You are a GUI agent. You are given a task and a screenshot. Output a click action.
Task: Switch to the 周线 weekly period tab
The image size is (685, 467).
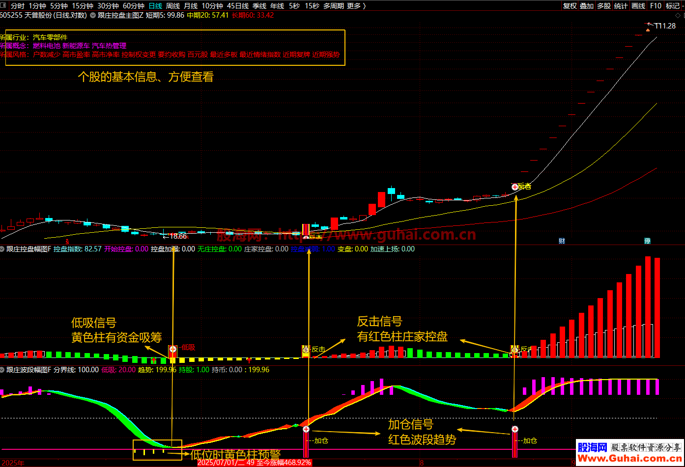[x=172, y=6]
